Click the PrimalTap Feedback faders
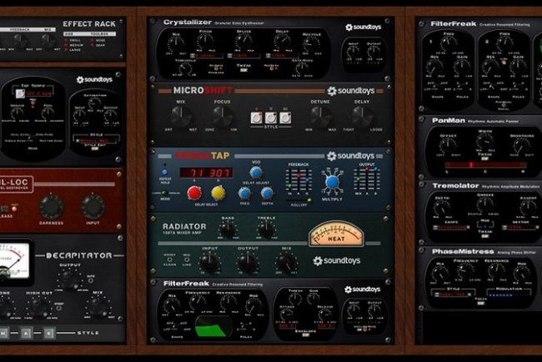This screenshot has height=362, width=542. (x=299, y=180)
